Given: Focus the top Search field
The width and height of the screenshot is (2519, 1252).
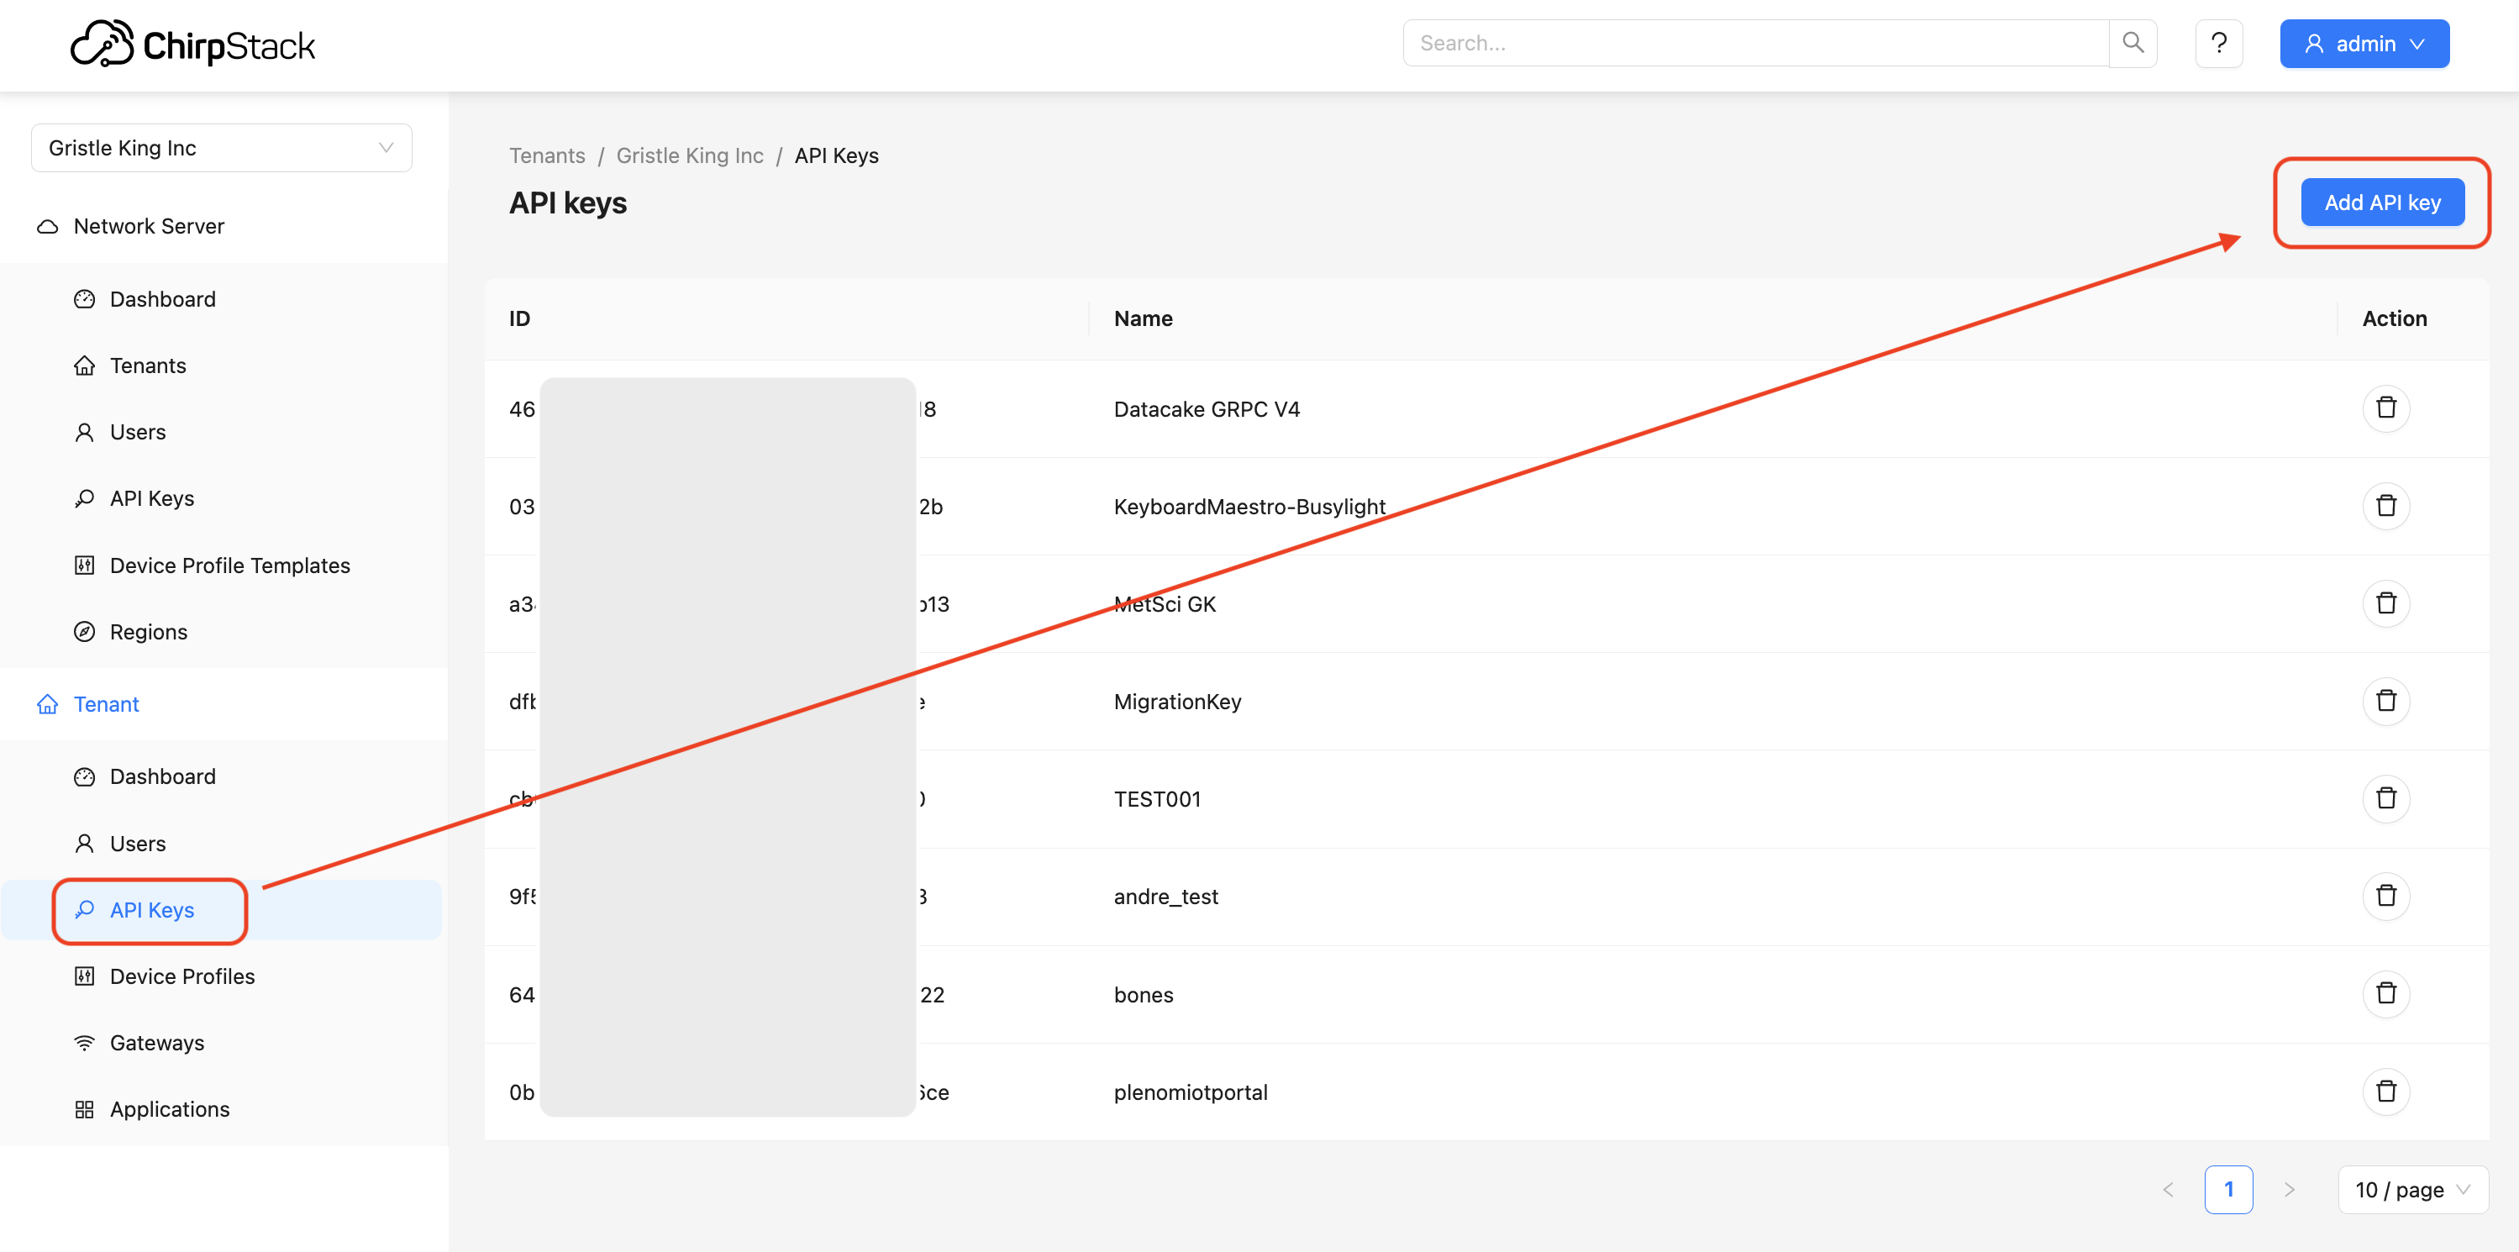Looking at the screenshot, I should point(1754,43).
